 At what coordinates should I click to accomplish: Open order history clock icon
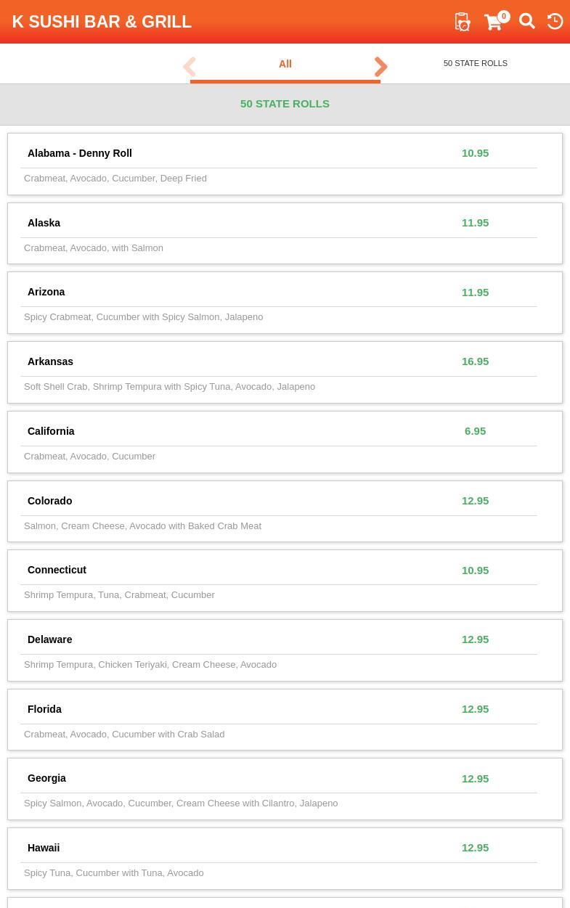click(x=555, y=22)
